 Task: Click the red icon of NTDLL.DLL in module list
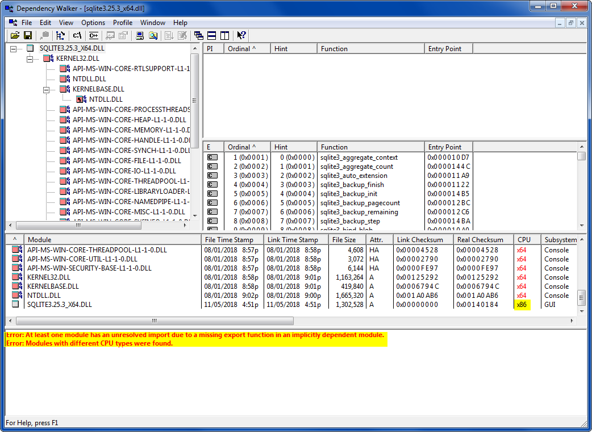point(17,295)
